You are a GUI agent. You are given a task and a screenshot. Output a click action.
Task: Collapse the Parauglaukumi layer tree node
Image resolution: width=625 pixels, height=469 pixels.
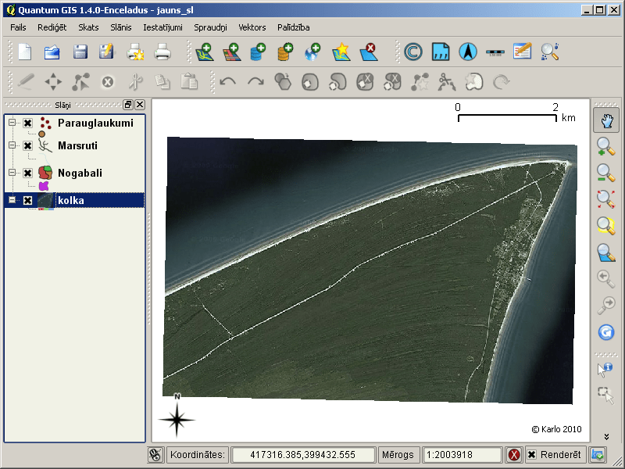click(x=12, y=123)
